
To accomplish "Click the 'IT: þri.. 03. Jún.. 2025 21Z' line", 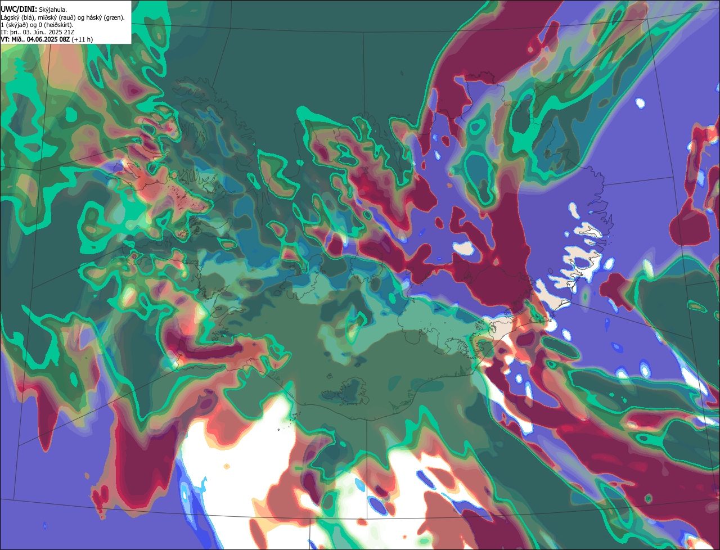I will point(37,32).
